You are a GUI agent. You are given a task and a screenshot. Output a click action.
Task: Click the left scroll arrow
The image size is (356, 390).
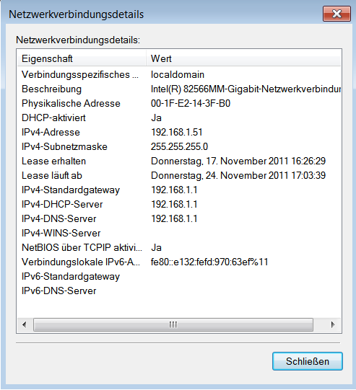(24, 324)
